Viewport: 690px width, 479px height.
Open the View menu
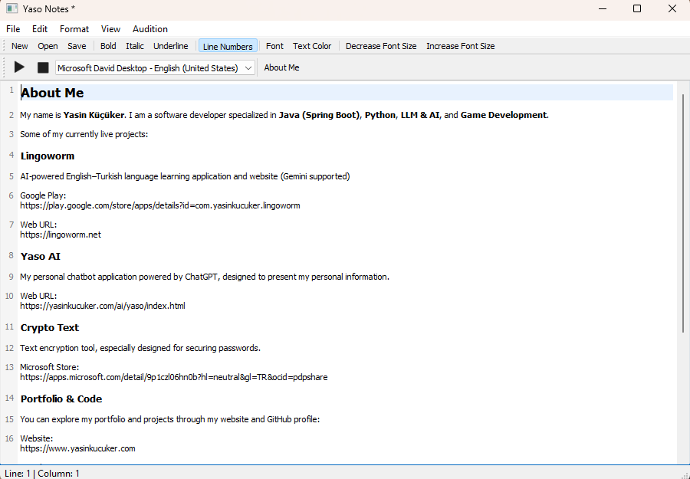[x=110, y=29]
